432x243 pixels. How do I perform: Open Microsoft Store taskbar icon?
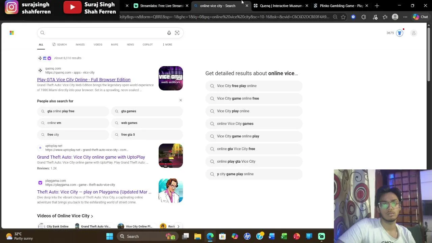(222, 237)
